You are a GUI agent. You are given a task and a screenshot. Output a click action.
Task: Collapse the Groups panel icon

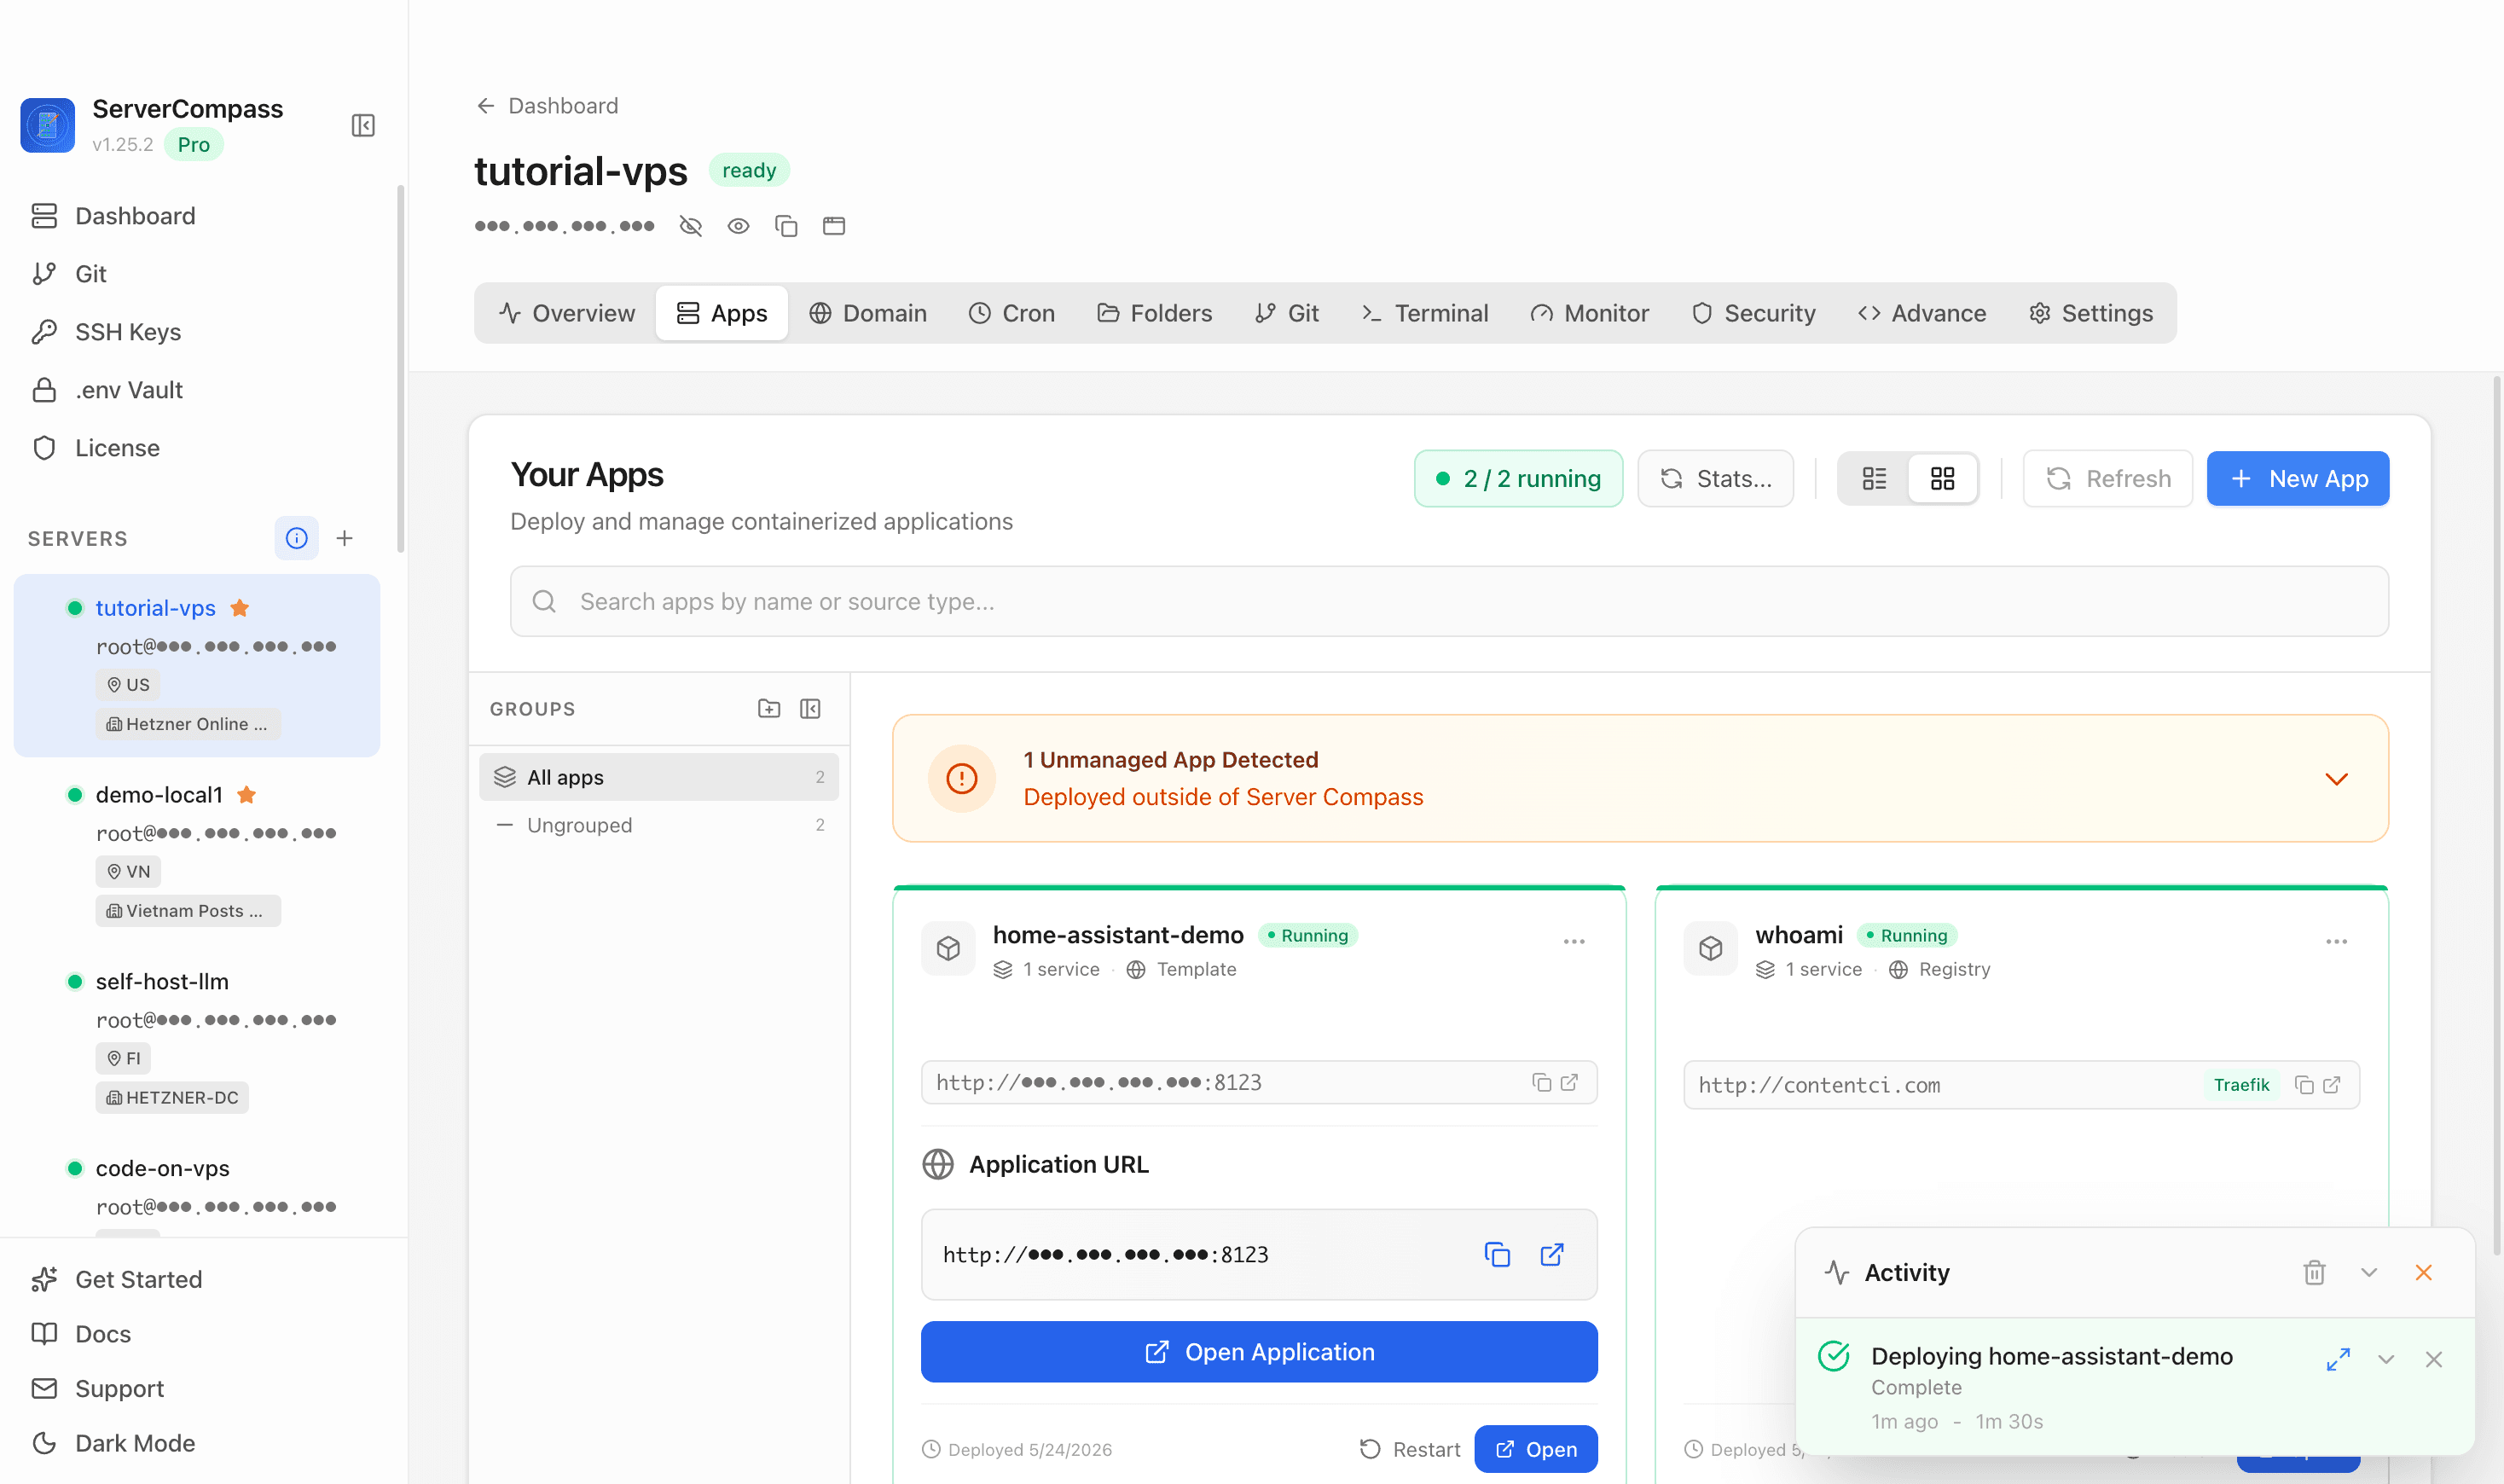(810, 708)
